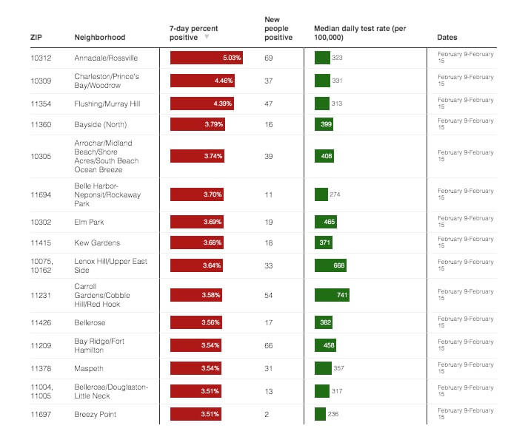Click the New people positive column header

click(278, 28)
